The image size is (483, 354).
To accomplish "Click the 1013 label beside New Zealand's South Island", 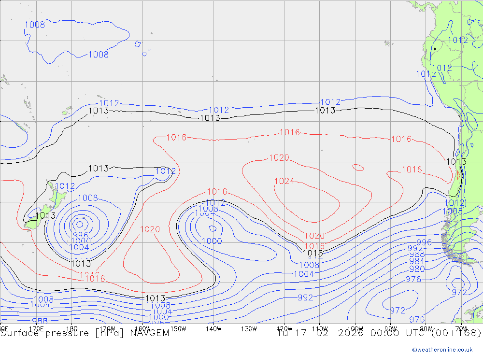I will click(45, 216).
